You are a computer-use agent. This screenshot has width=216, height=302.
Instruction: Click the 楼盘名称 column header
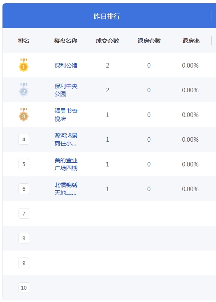pyautogui.click(x=65, y=41)
